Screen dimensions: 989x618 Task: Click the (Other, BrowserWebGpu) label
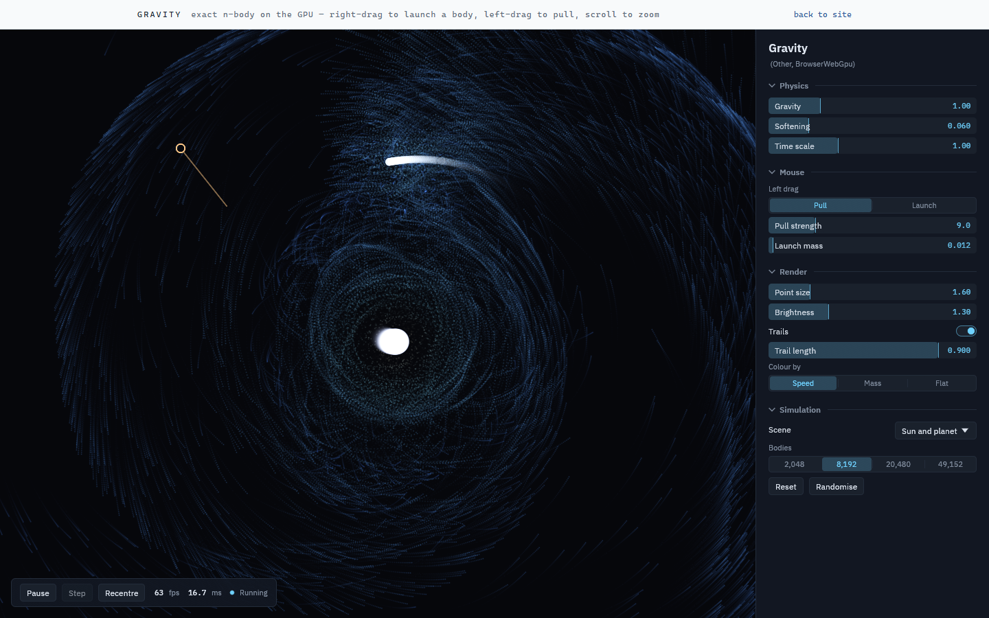point(812,64)
